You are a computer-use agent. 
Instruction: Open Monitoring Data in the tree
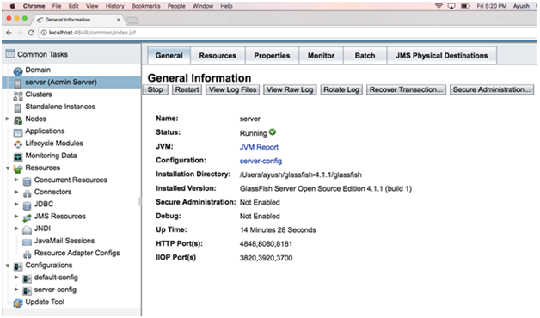[x=51, y=156]
